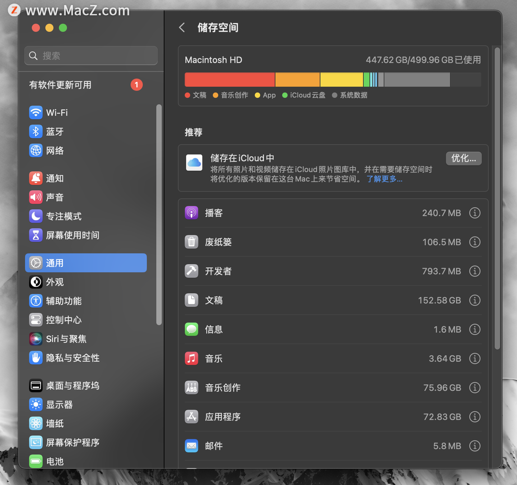Open software update available (有软件更新可用)
Image resolution: width=517 pixels, height=485 pixels.
[x=60, y=85]
